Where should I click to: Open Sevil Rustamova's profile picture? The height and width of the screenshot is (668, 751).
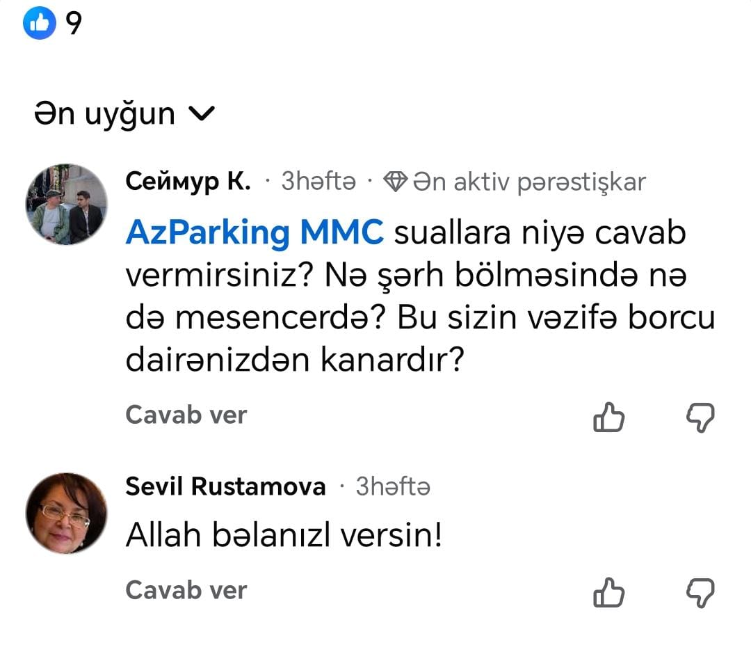(x=67, y=513)
